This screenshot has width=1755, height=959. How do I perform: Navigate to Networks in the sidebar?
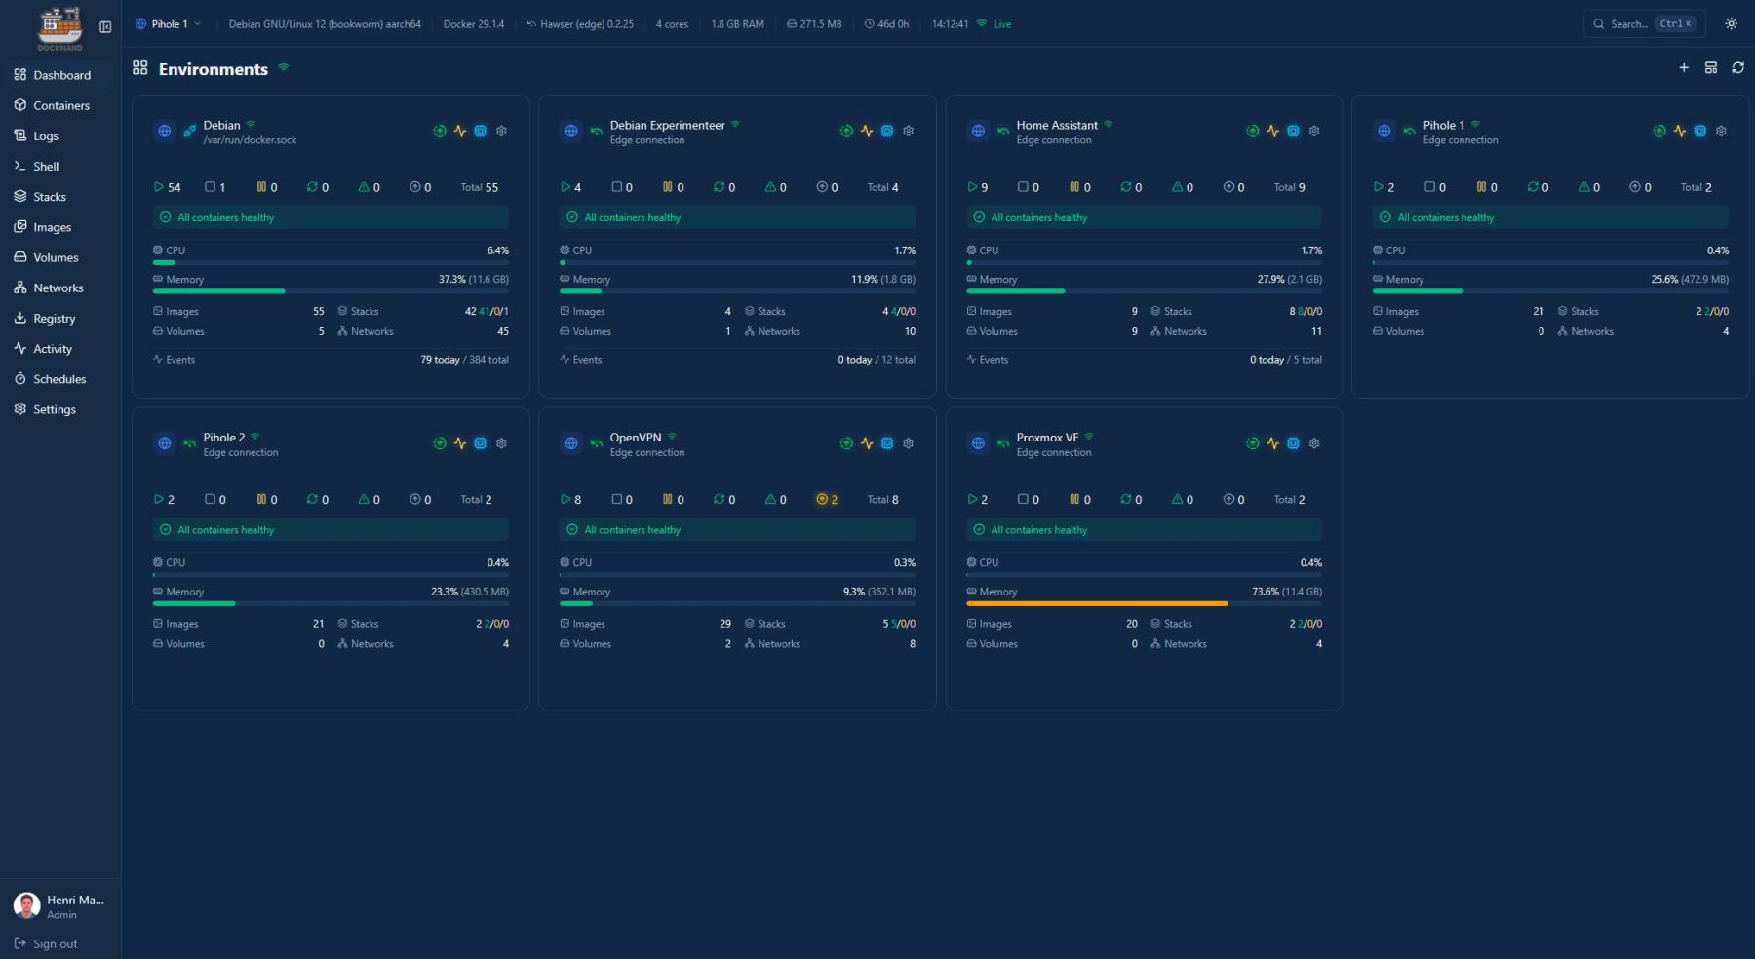[x=58, y=288]
